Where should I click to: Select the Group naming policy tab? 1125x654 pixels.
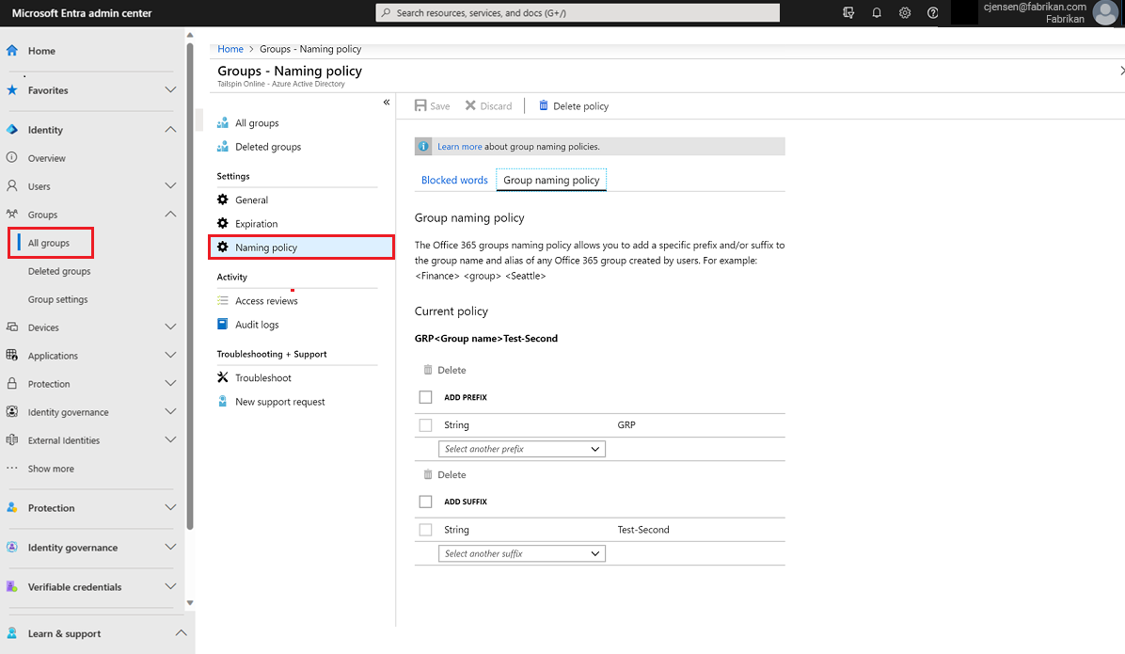[x=551, y=179]
